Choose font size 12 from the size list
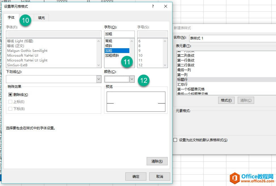 coord(140,64)
